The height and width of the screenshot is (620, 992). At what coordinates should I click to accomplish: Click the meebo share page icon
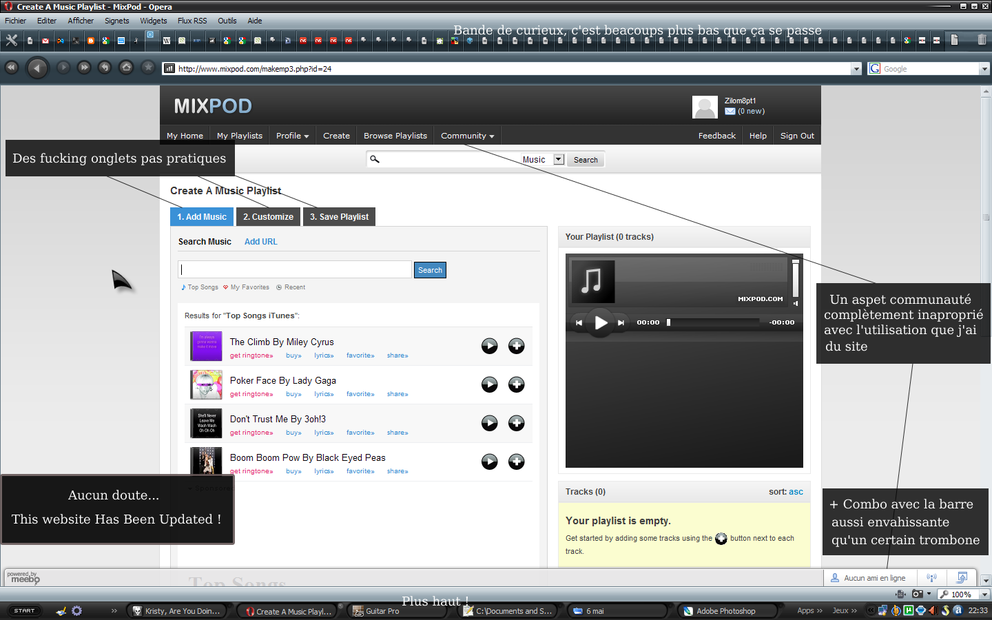962,577
